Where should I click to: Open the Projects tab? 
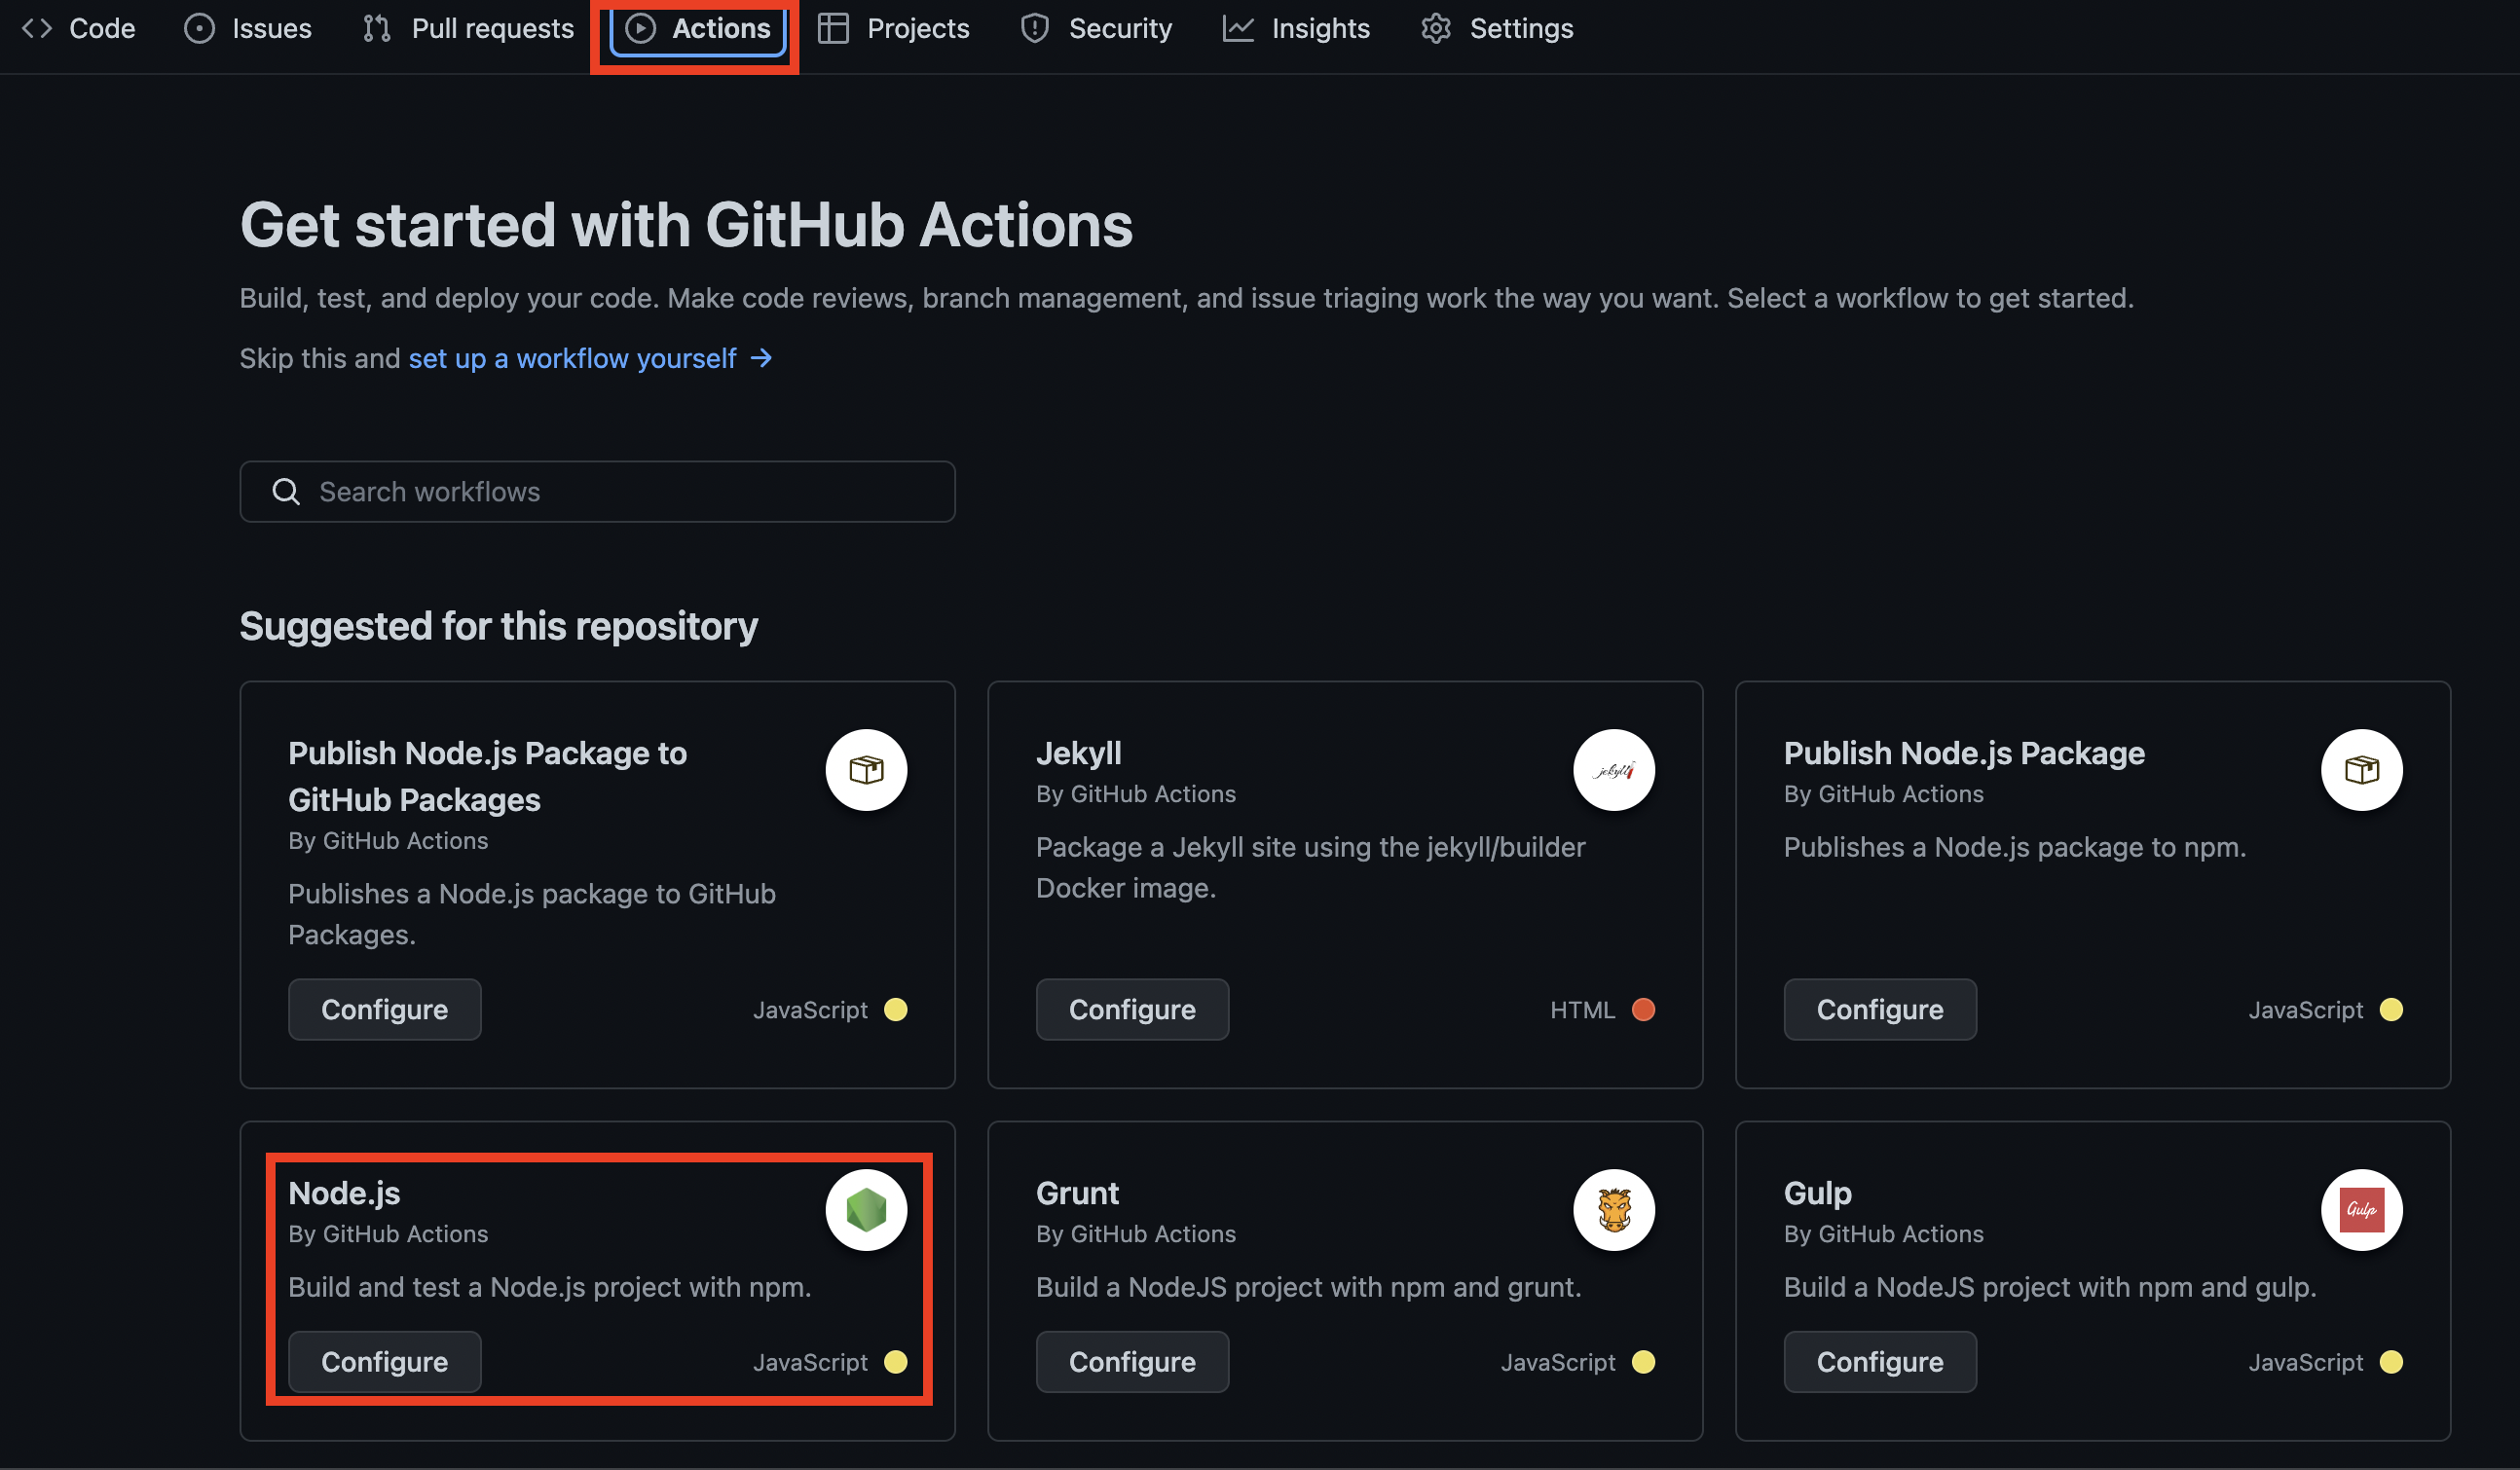(893, 28)
